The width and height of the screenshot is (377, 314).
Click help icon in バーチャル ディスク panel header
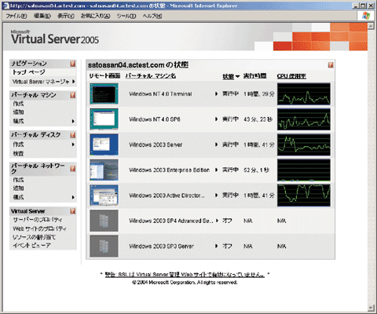pyautogui.click(x=73, y=135)
